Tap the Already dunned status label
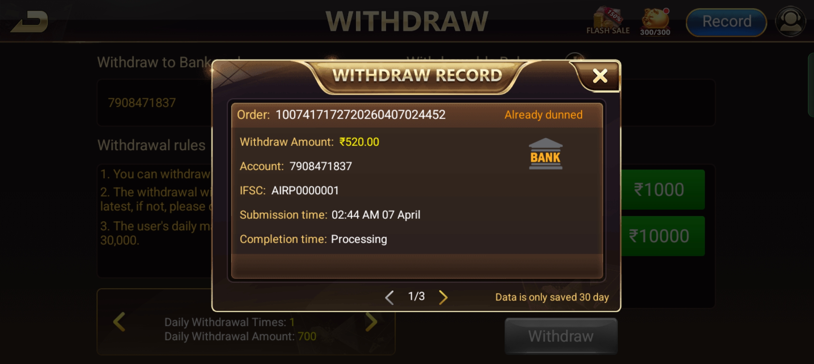 [543, 115]
